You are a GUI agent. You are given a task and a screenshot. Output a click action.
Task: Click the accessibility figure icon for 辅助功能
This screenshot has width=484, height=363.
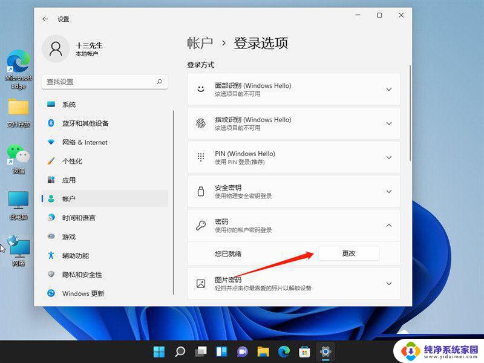click(x=51, y=255)
